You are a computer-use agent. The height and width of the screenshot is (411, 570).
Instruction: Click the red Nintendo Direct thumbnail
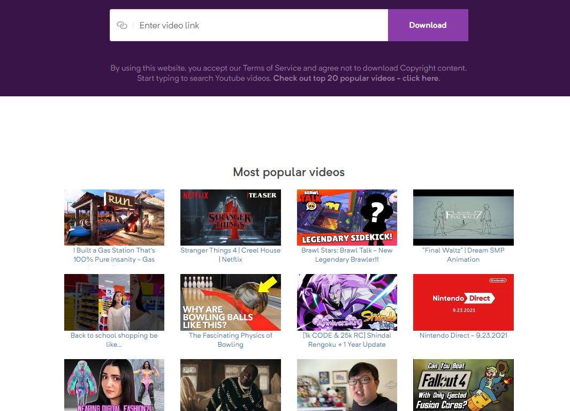pyautogui.click(x=463, y=302)
